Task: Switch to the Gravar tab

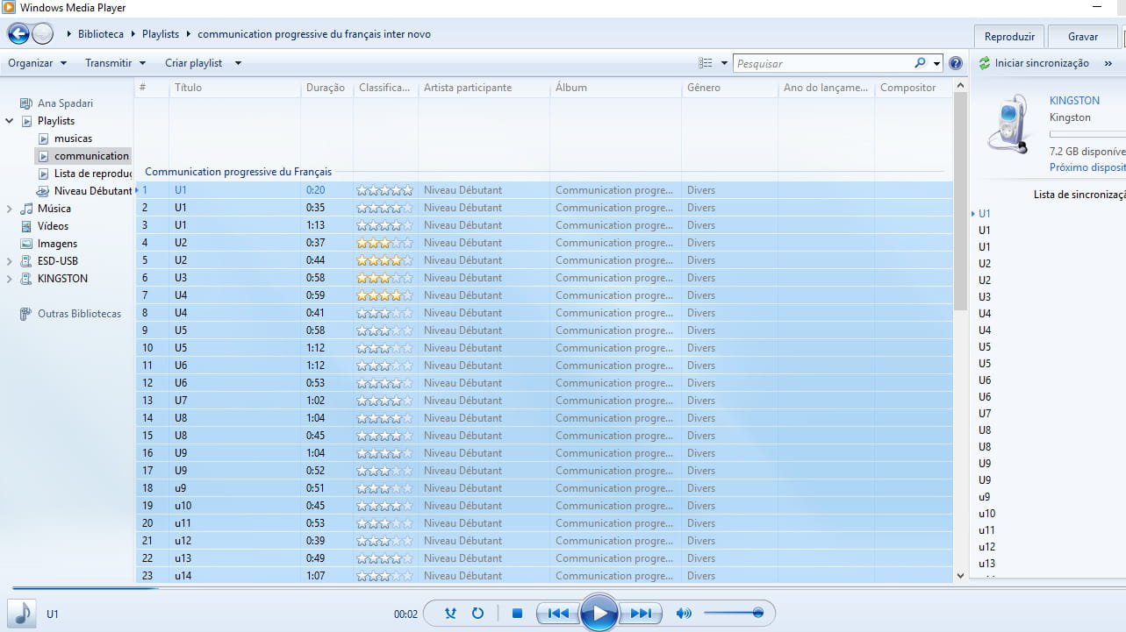Action: pos(1082,37)
